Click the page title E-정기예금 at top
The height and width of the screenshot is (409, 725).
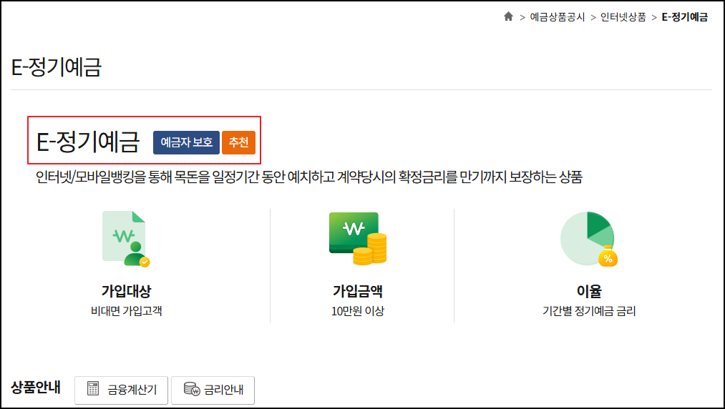[x=56, y=67]
